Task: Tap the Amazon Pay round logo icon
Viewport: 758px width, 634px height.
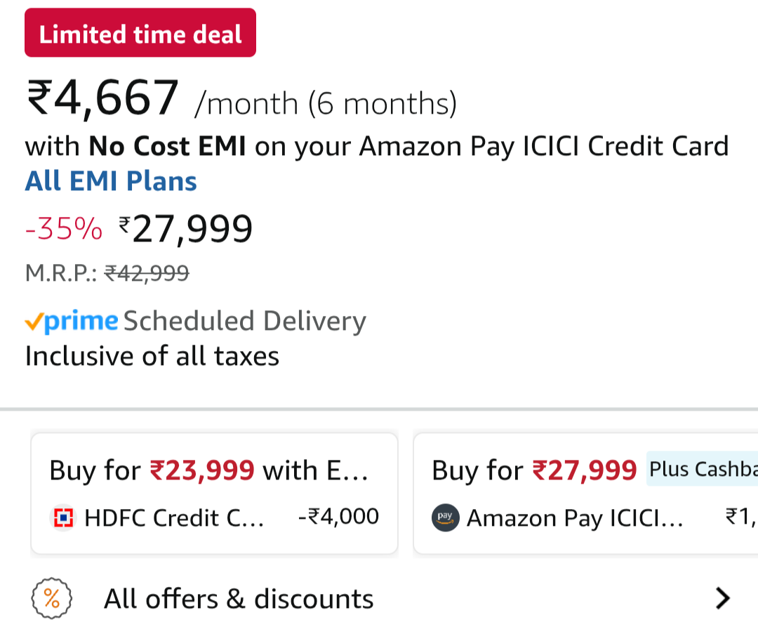Action: point(445,518)
